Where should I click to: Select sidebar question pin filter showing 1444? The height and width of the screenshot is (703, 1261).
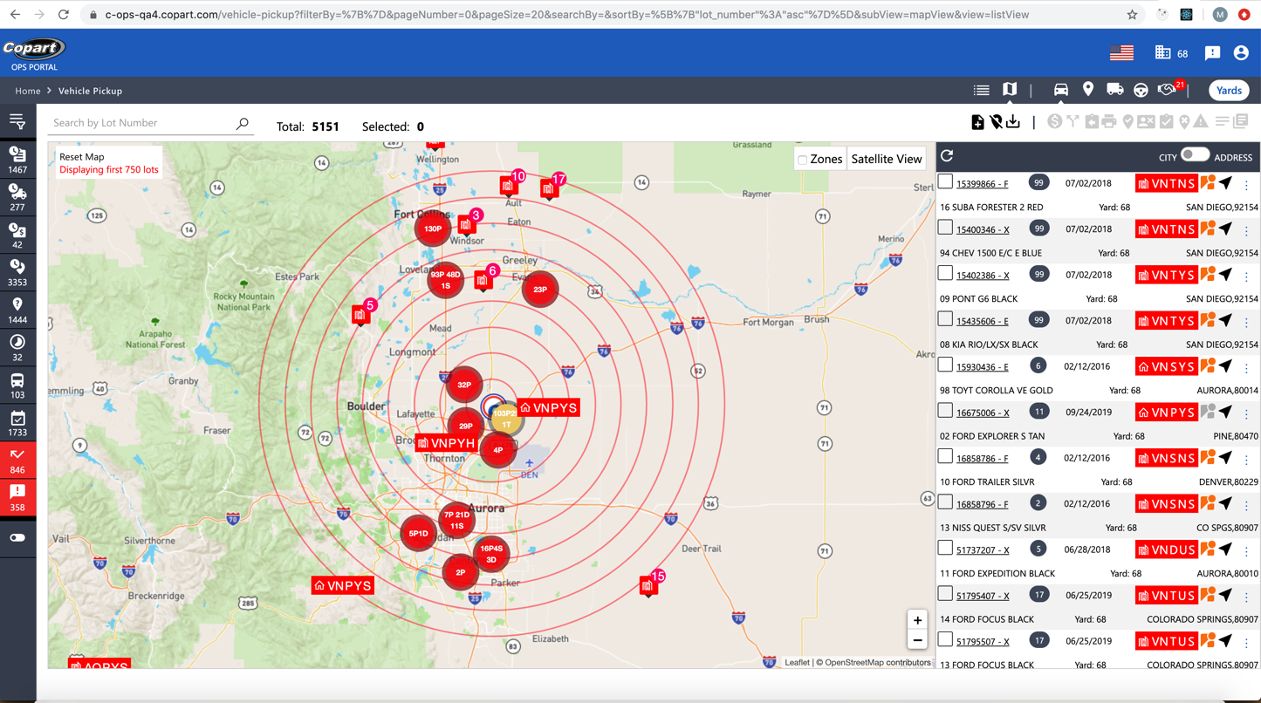(x=17, y=311)
